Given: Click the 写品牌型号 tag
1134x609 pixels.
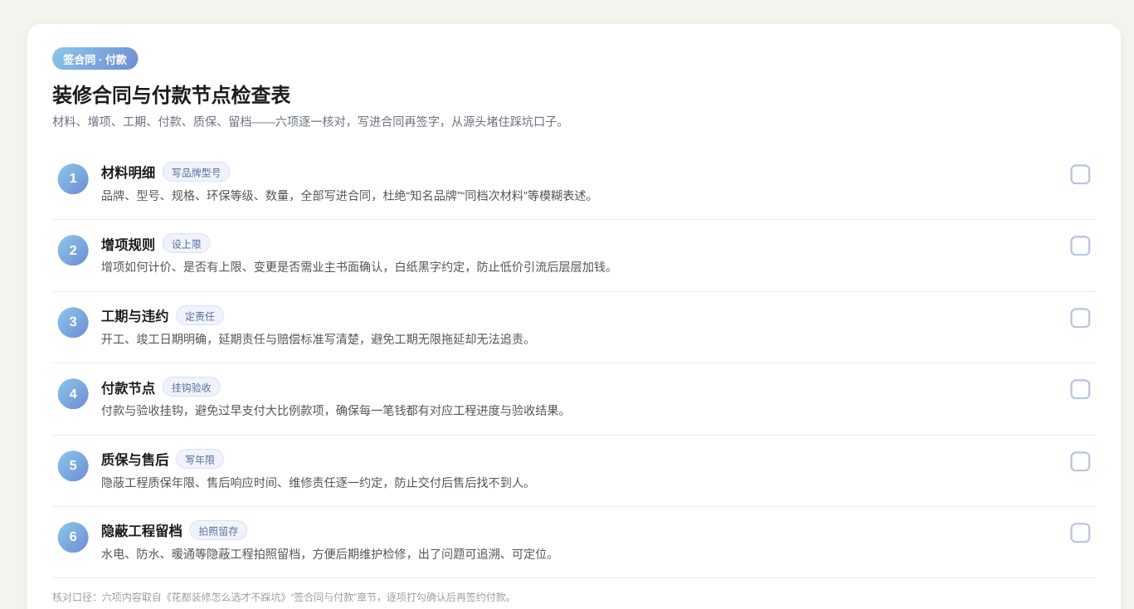Looking at the screenshot, I should 197,173.
